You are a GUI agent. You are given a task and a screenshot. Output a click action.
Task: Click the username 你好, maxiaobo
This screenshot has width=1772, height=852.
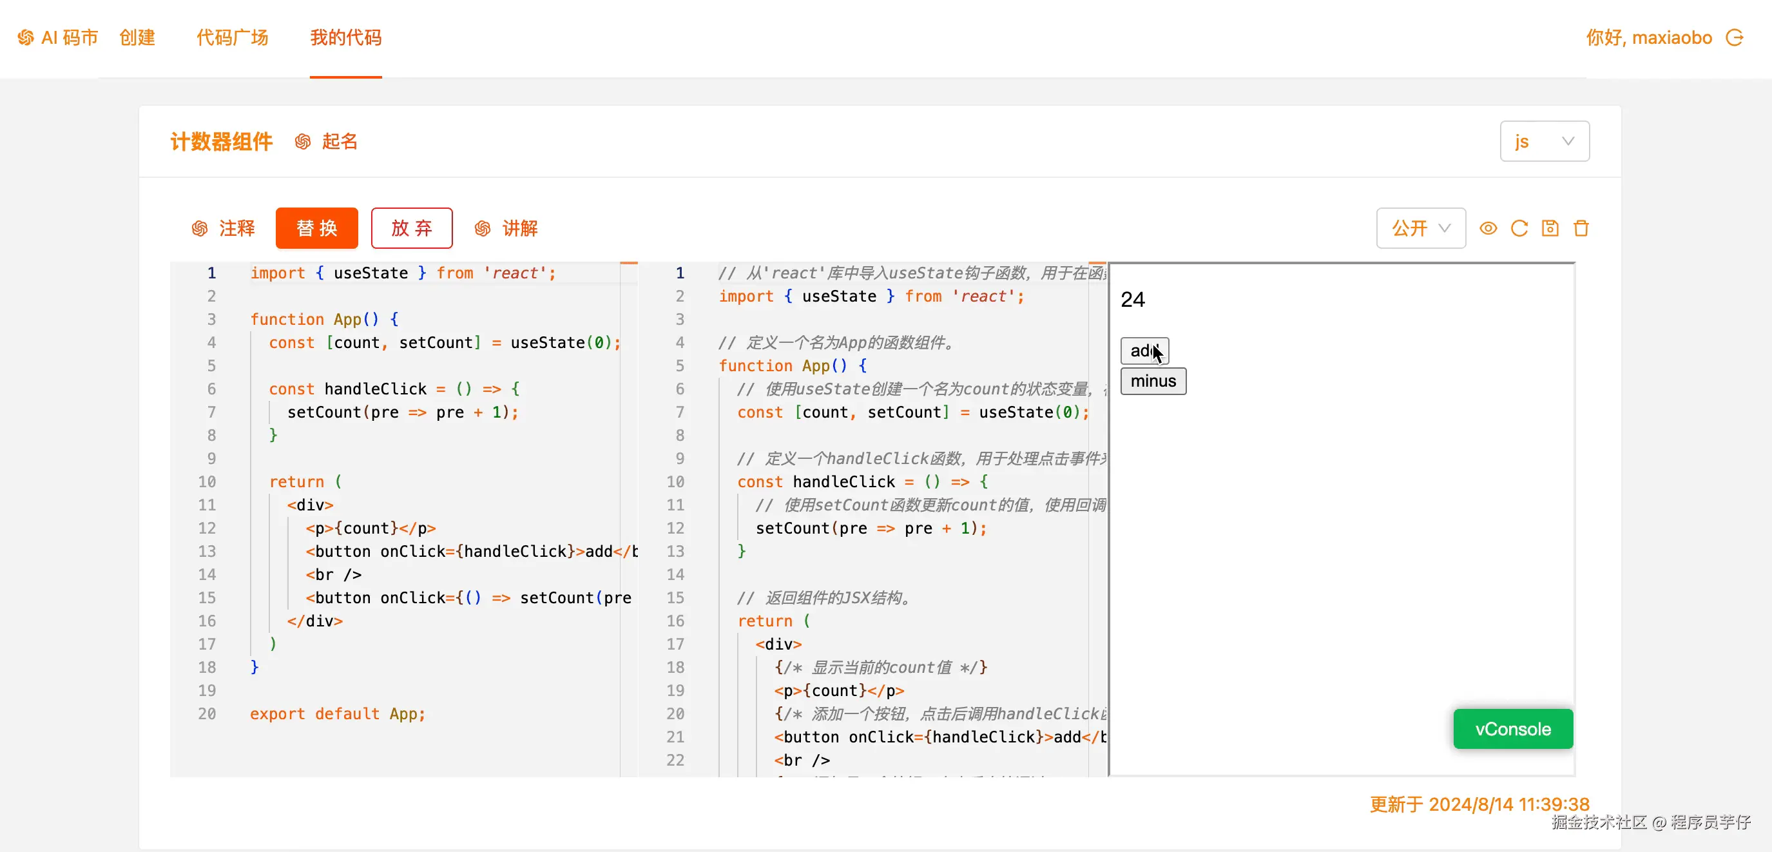click(x=1649, y=37)
